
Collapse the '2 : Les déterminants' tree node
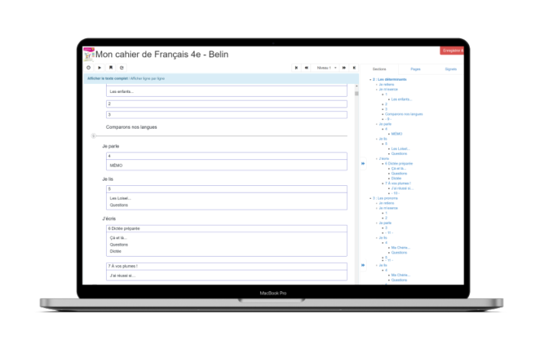370,79
